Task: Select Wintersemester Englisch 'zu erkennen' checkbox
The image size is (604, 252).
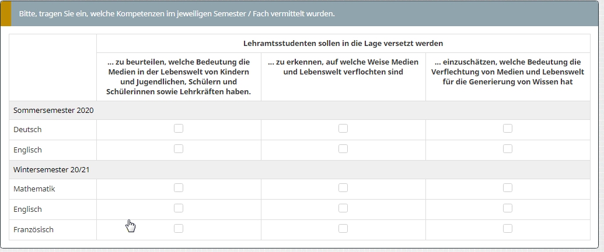Action: coord(343,208)
